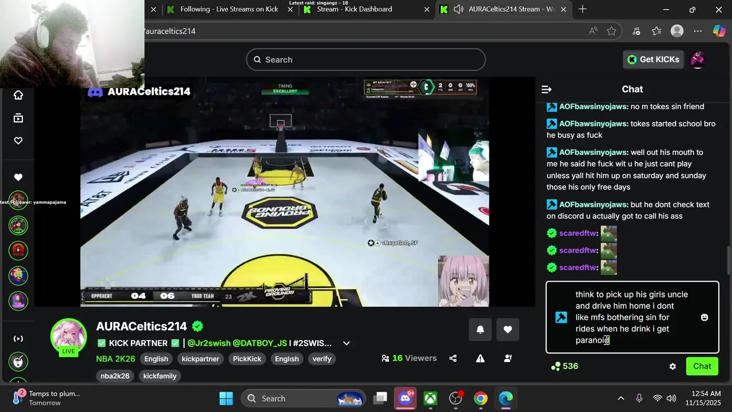The height and width of the screenshot is (412, 732).
Task: Switch to Following - Live Streams tab
Action: coord(229,9)
